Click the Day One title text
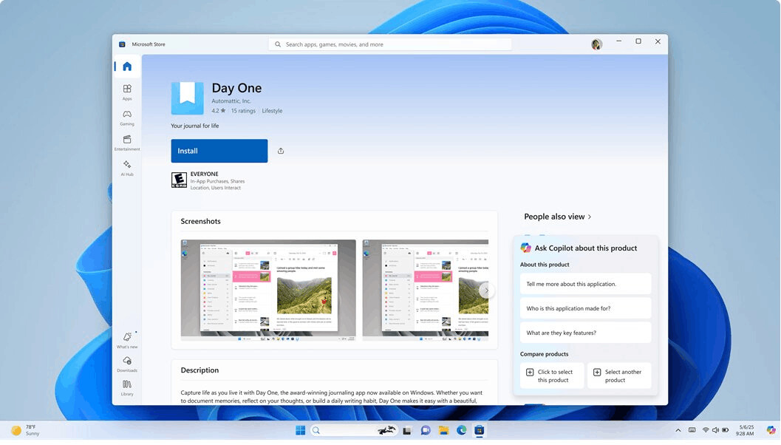 pyautogui.click(x=236, y=88)
